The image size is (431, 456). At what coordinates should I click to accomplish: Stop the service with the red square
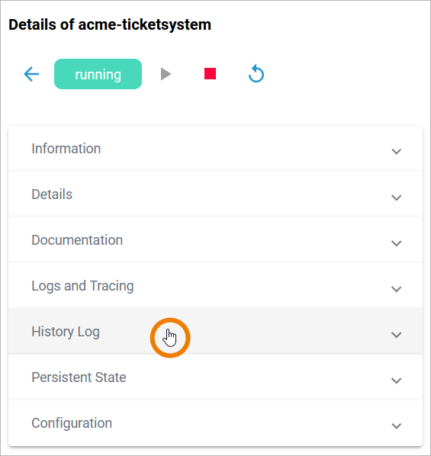coord(210,73)
